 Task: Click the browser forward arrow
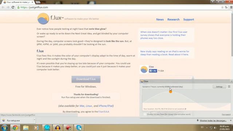(8, 7)
